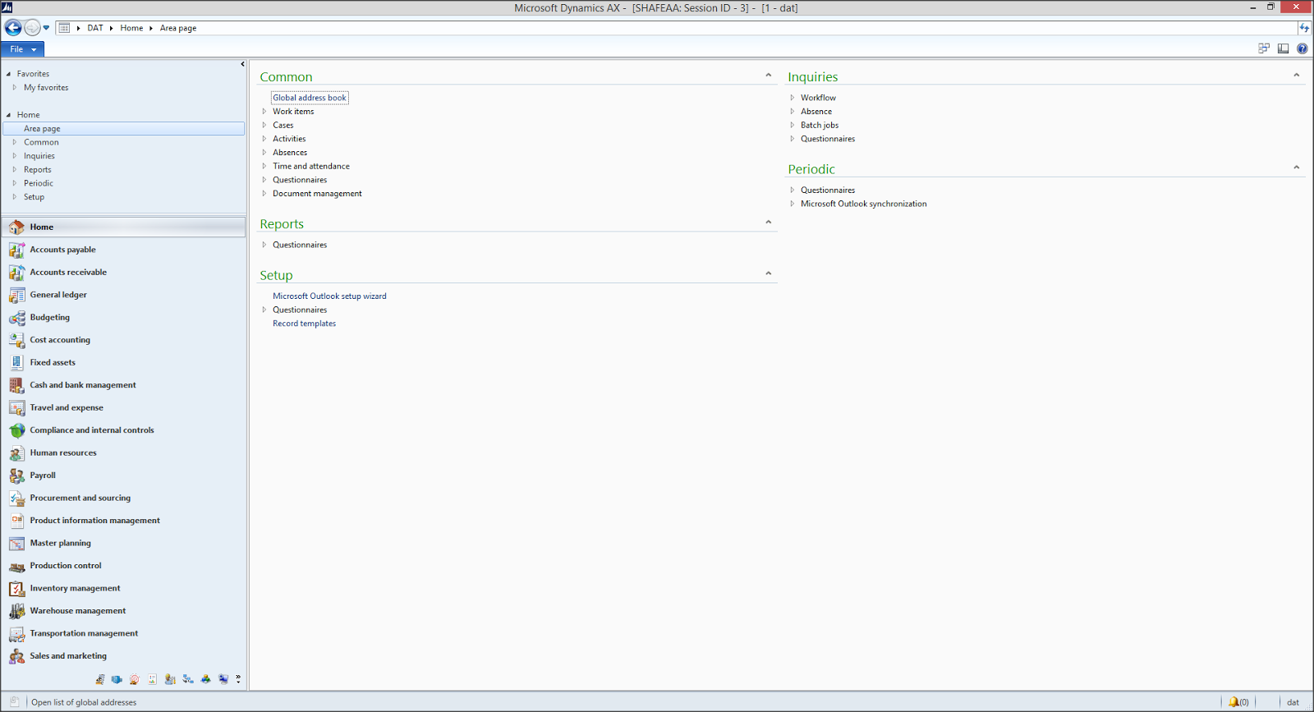
Task: Open the Production control icon
Action: [16, 566]
